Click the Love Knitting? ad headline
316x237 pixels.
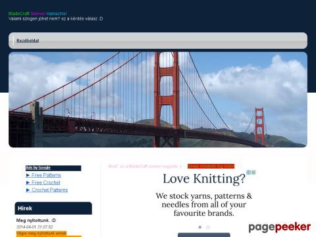[204, 178]
